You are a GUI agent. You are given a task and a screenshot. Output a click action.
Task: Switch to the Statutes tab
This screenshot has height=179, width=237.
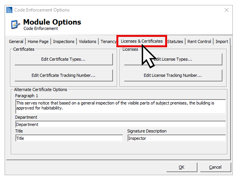tap(175, 41)
